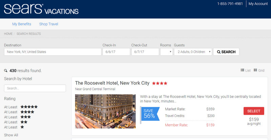Image resolution: width=271 pixels, height=140 pixels.
Task: Change the Check-In date field
Action: click(x=116, y=52)
